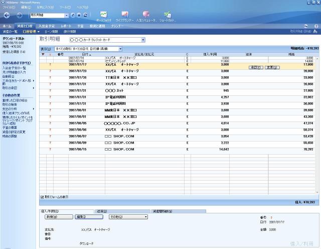Switch to the 入出金予定 tab
The image size is (321, 249).
click(47, 26)
